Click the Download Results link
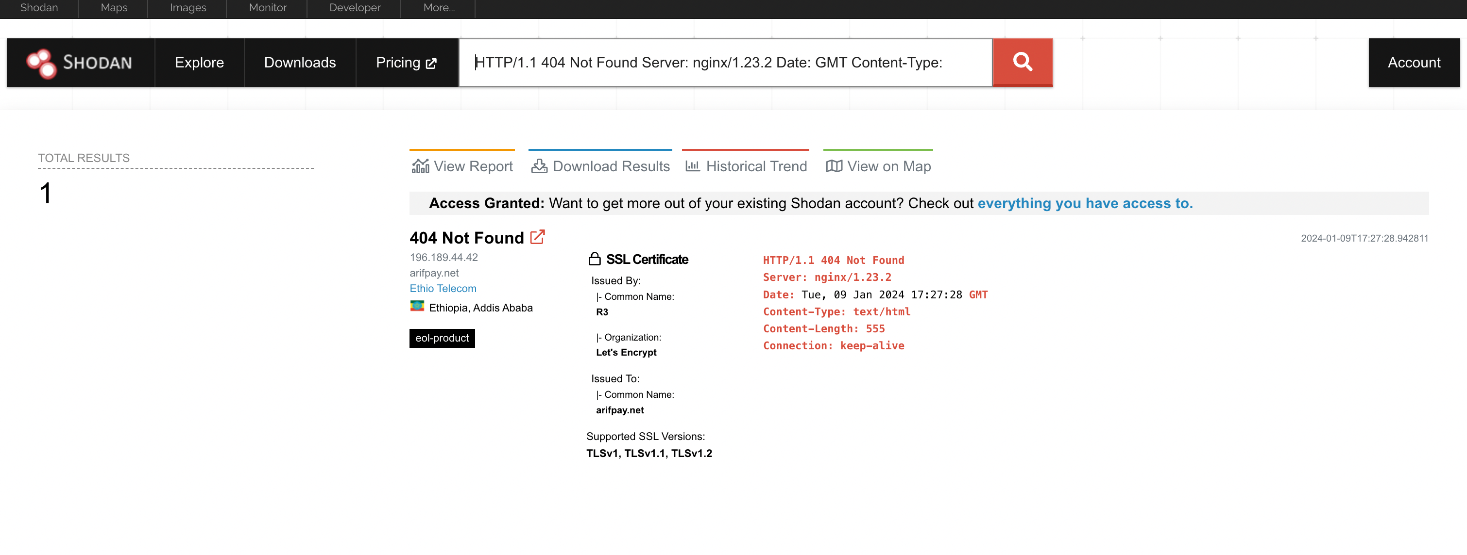 [x=600, y=166]
